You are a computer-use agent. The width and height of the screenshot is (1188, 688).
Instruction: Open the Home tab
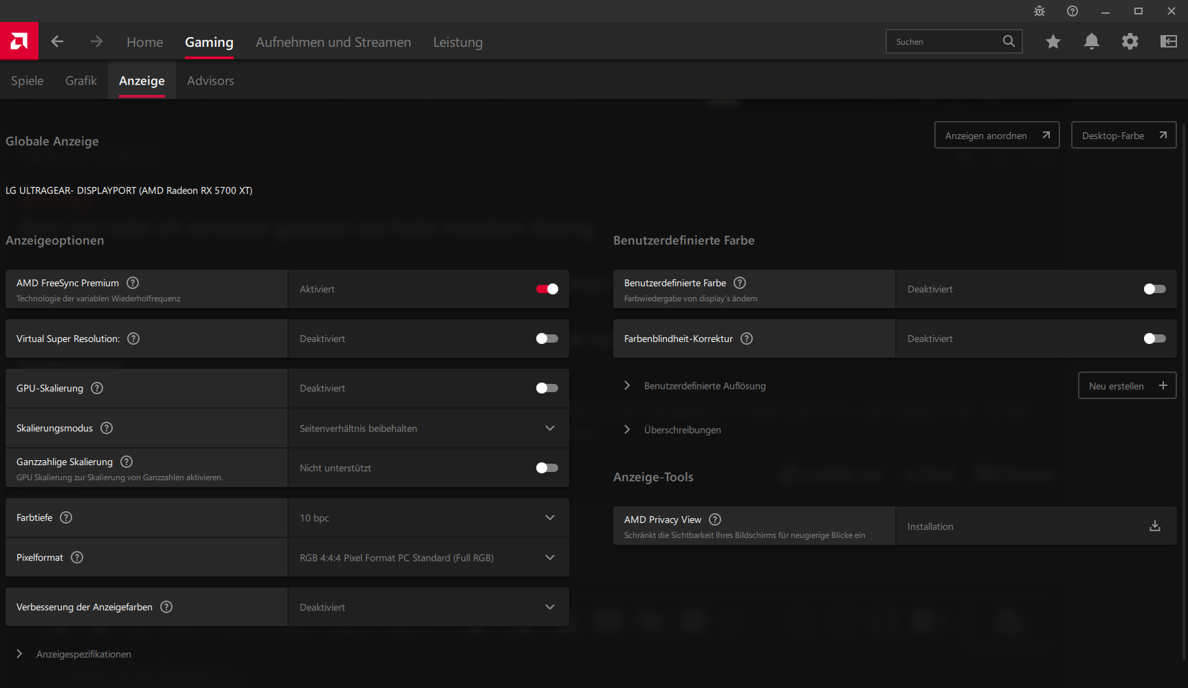tap(145, 42)
